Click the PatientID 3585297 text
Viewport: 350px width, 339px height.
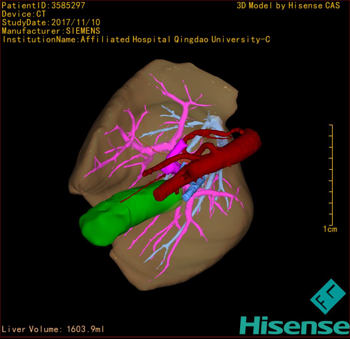click(x=43, y=5)
